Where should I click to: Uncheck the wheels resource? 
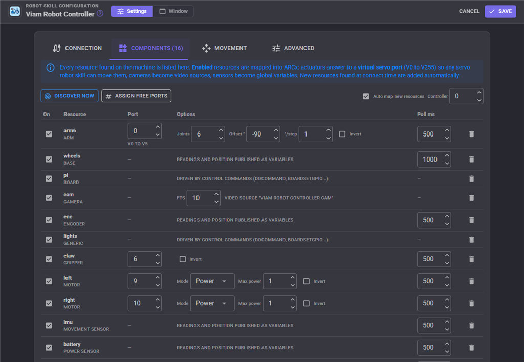[x=49, y=160]
